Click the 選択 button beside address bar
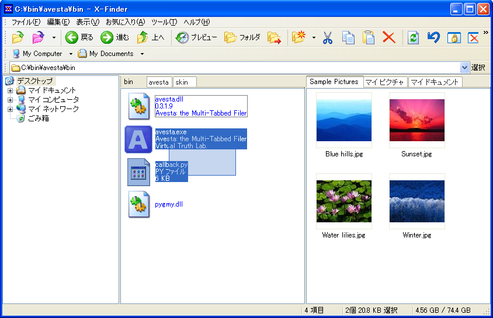 pos(478,68)
